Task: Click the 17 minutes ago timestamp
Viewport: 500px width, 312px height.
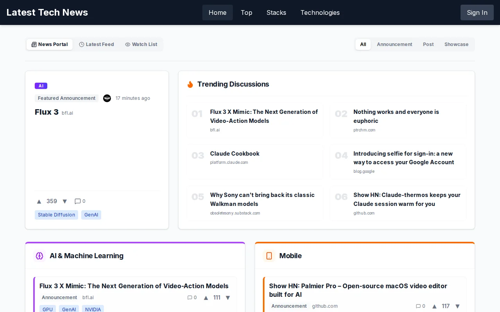Action: point(133,98)
